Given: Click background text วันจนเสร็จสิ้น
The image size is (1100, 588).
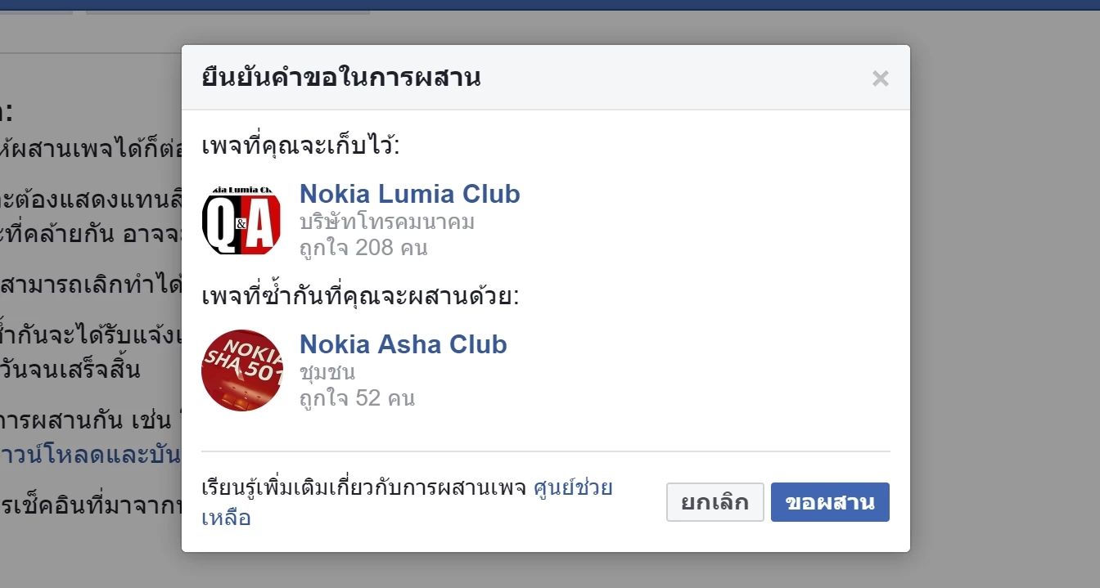Looking at the screenshot, I should click(x=70, y=368).
